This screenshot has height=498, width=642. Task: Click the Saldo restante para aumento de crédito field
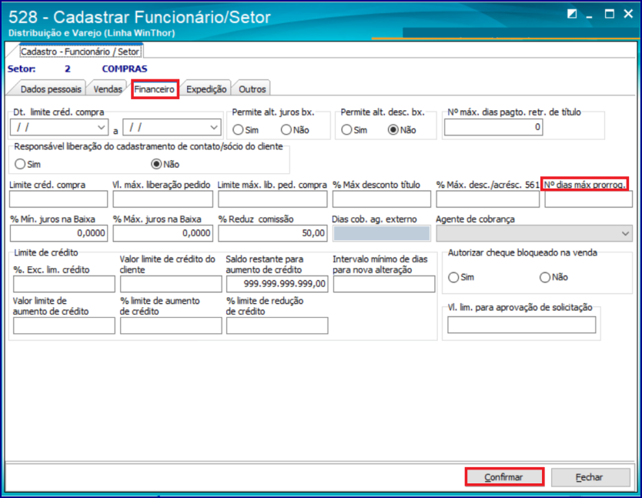coord(277,284)
